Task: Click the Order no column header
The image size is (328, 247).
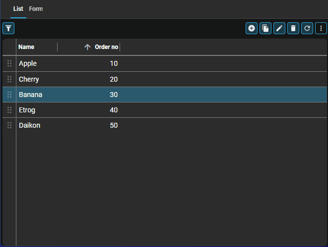Action: click(106, 47)
